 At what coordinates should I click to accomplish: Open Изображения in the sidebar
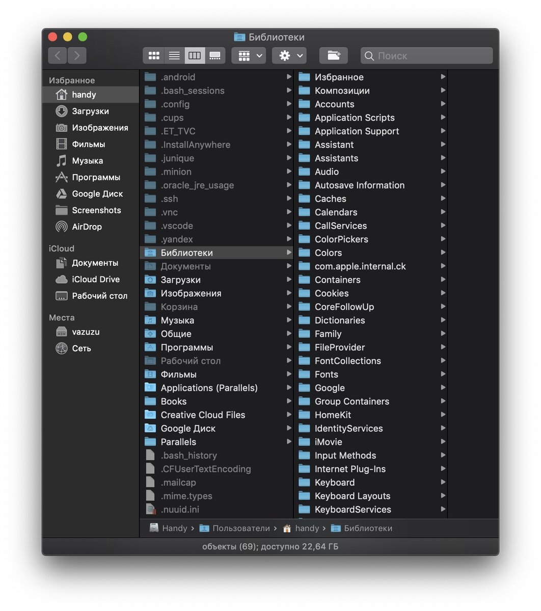point(91,128)
